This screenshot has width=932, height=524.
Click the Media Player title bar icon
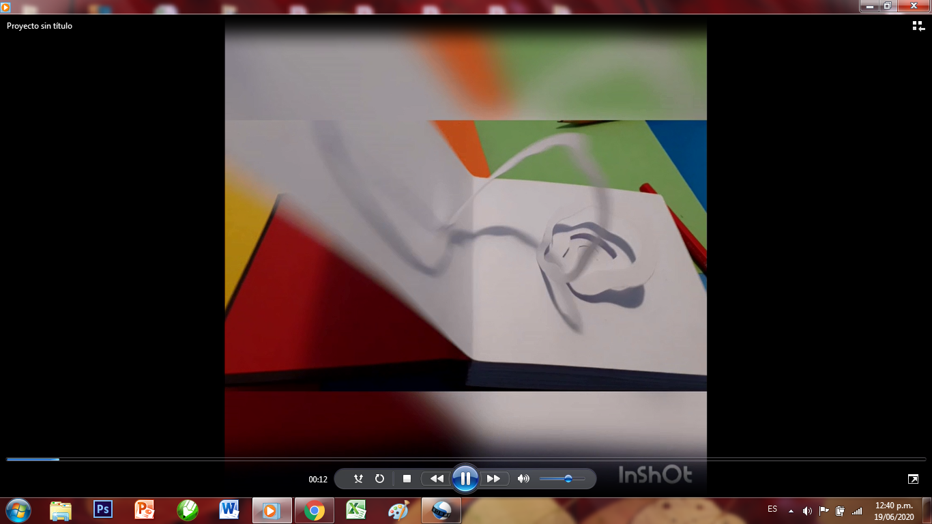(x=5, y=7)
